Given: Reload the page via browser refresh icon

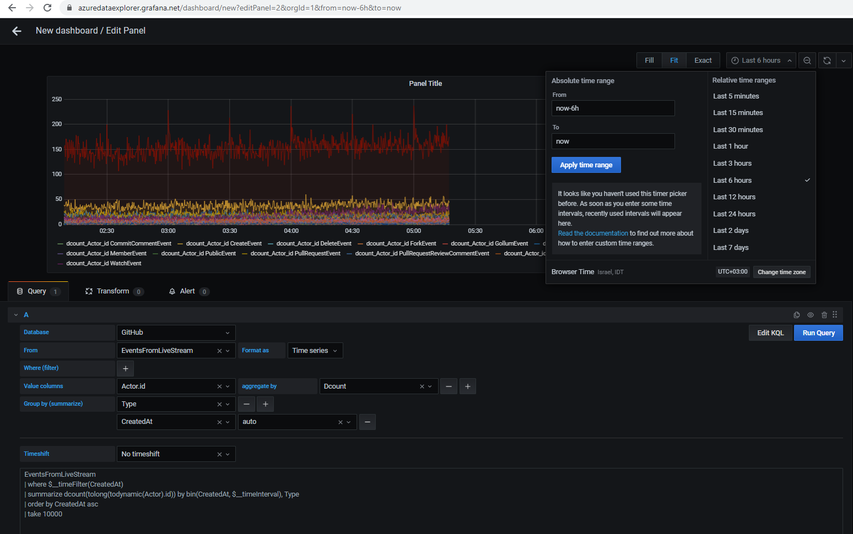Looking at the screenshot, I should click(47, 8).
